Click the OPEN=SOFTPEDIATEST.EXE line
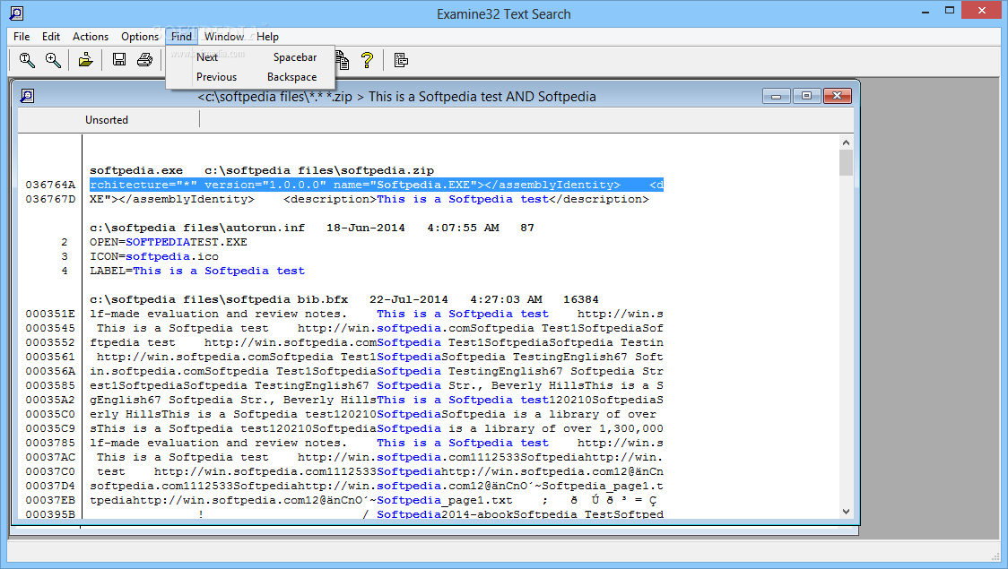Viewport: 1008px width, 569px height. [x=169, y=242]
